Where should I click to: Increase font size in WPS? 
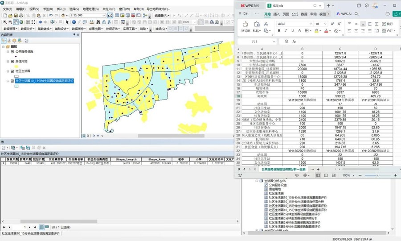[x=332, y=24]
